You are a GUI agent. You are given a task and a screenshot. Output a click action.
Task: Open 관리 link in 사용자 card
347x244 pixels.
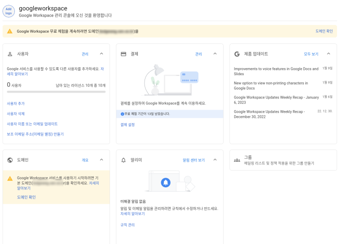point(85,54)
